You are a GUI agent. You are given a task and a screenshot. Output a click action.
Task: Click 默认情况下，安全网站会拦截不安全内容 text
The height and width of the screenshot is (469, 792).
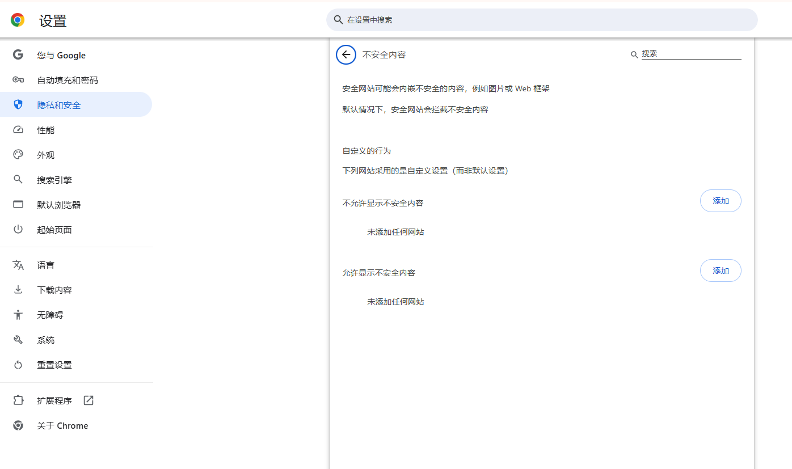point(415,109)
